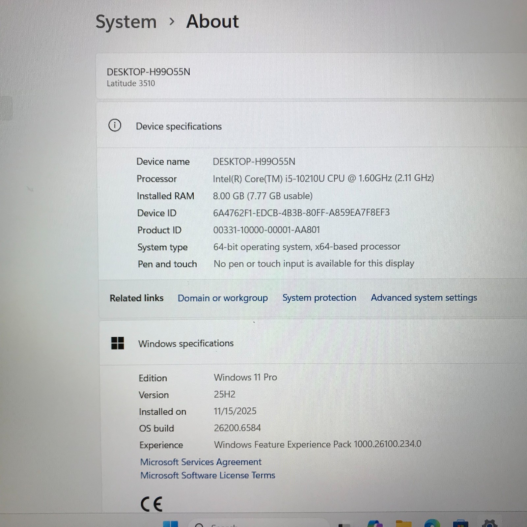Select the Edition value Windows 11 Pro
Screen dimensions: 527x527
click(245, 377)
